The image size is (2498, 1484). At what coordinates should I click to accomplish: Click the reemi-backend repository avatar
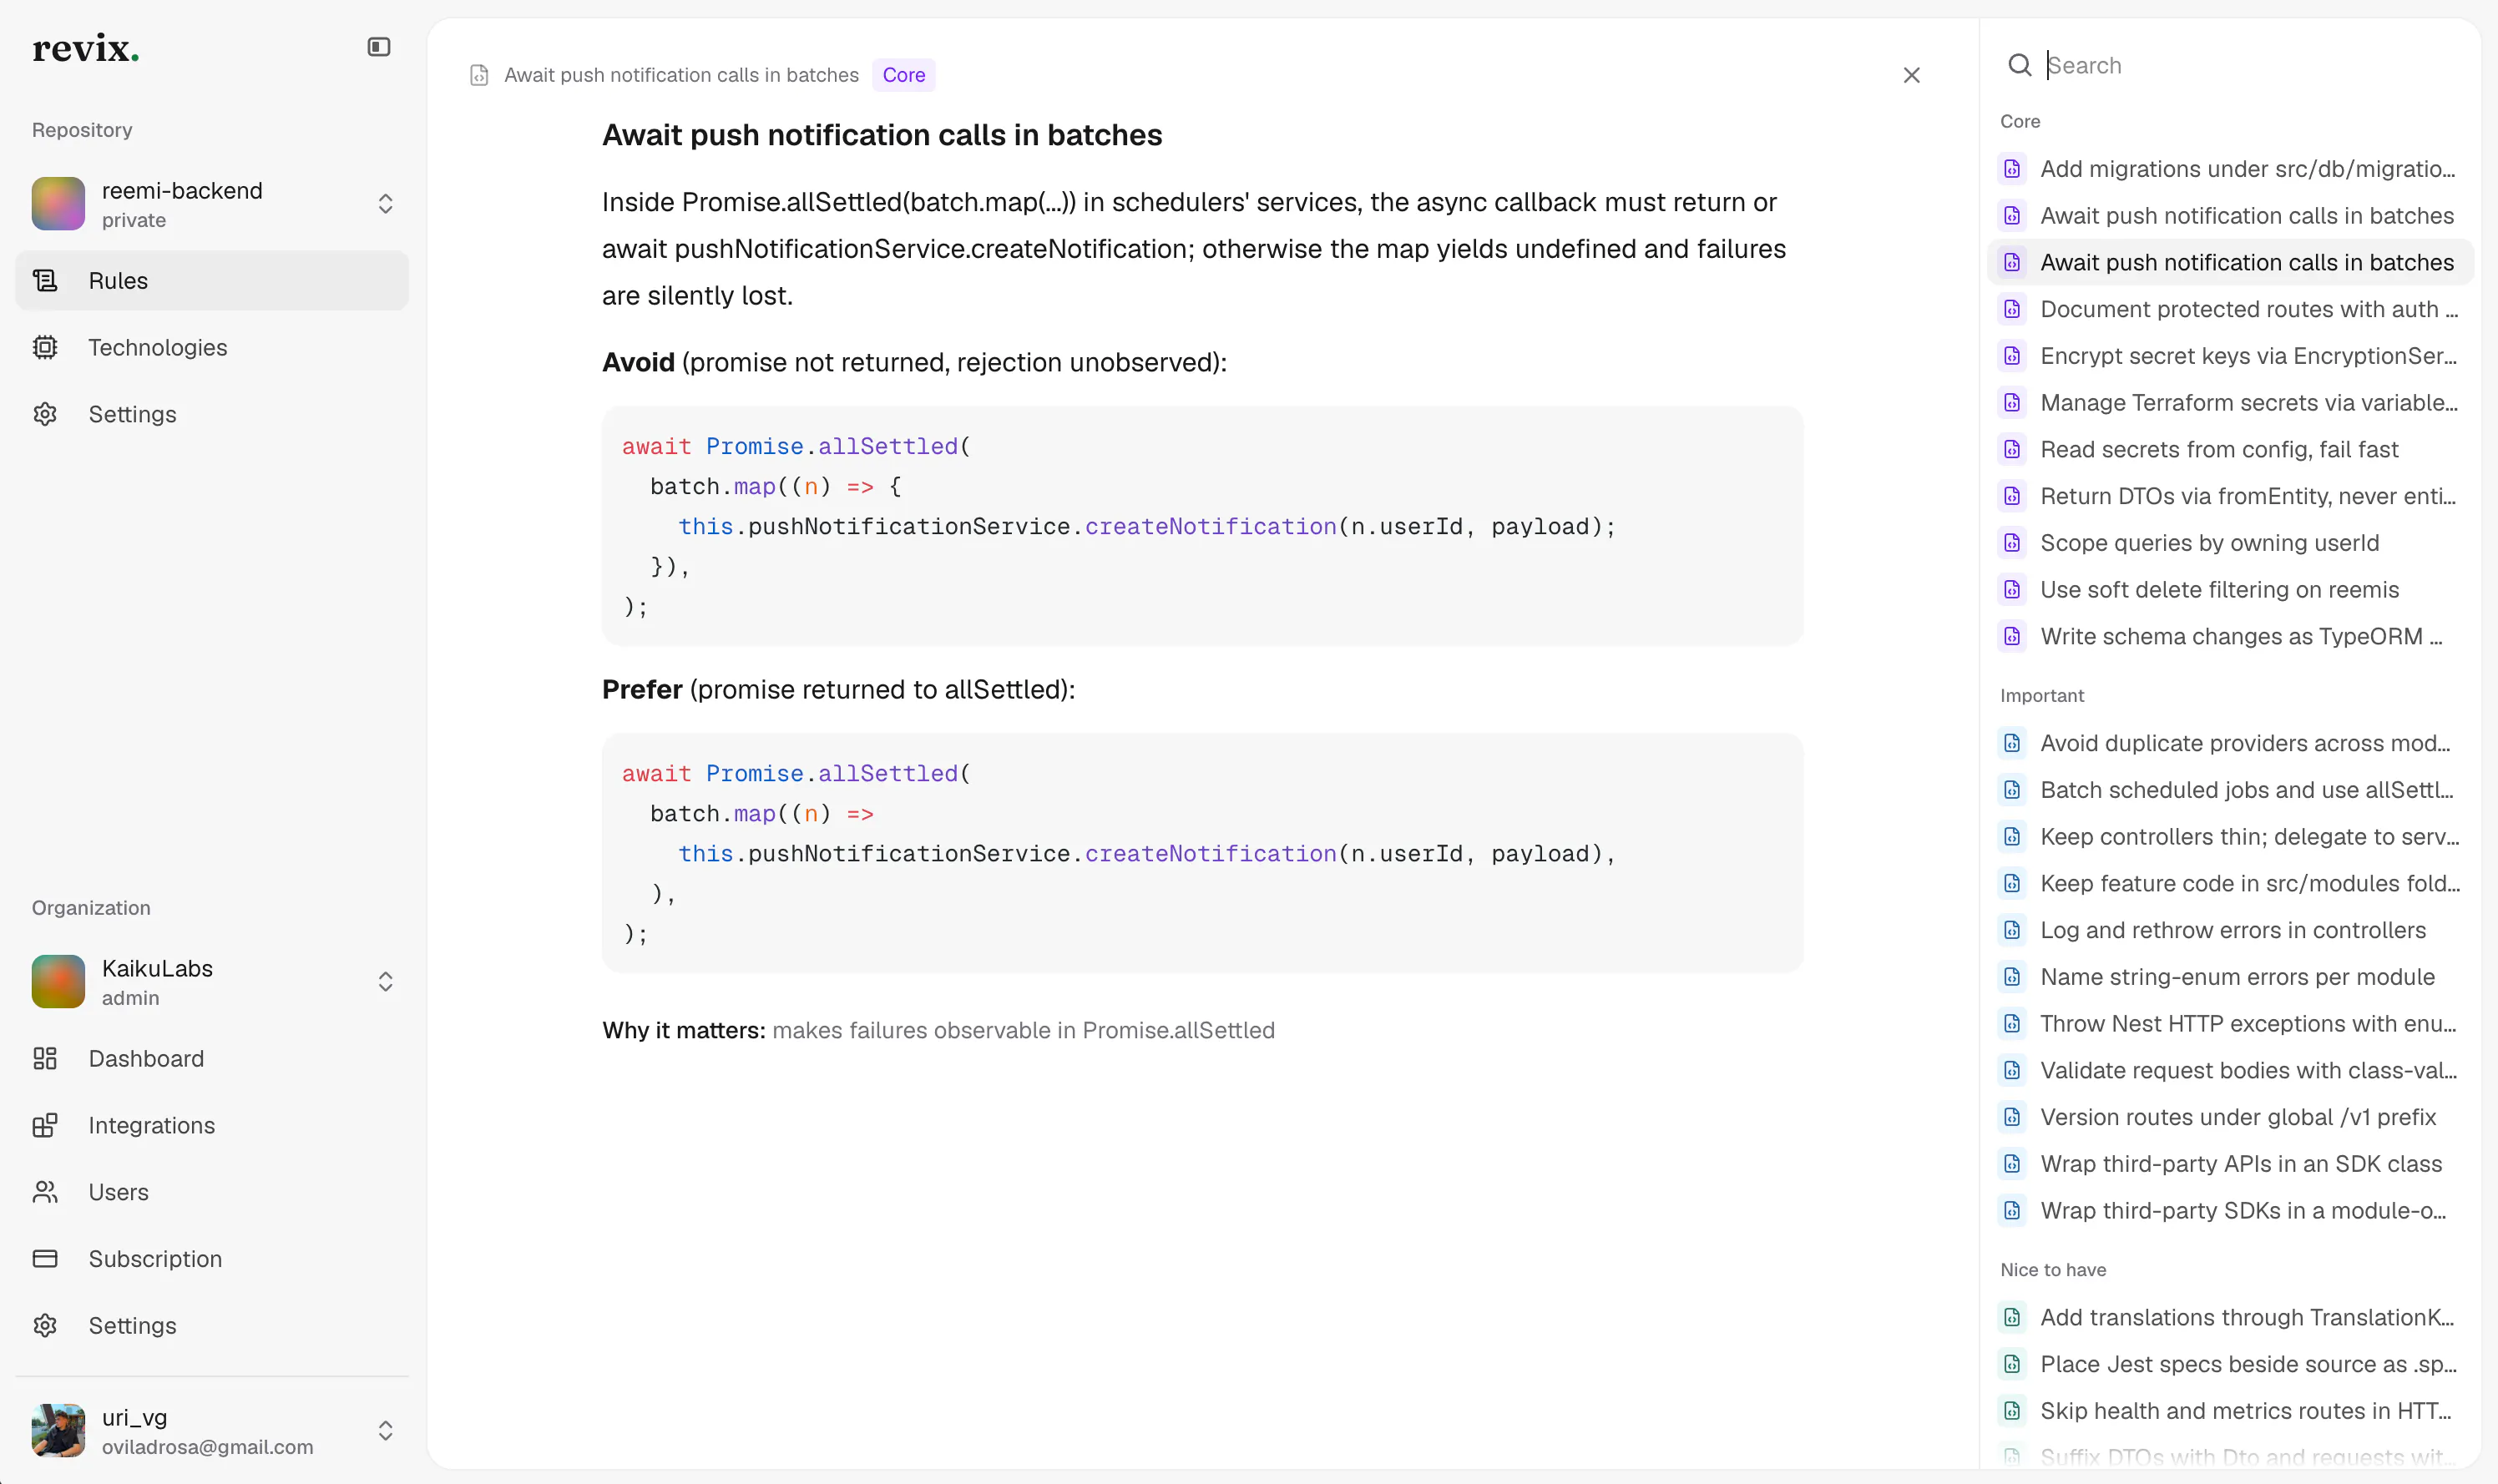pos(58,204)
